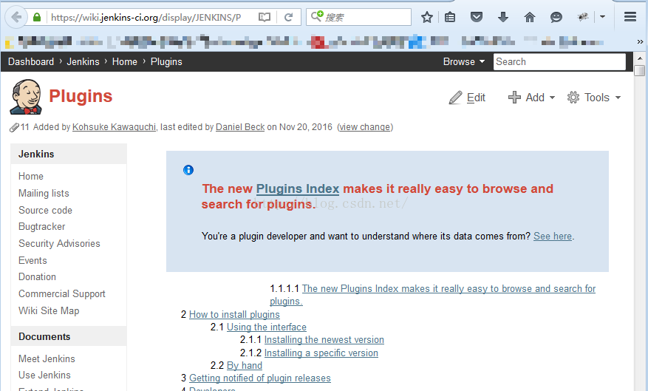
Task: Click the green padlock security icon
Action: [37, 17]
